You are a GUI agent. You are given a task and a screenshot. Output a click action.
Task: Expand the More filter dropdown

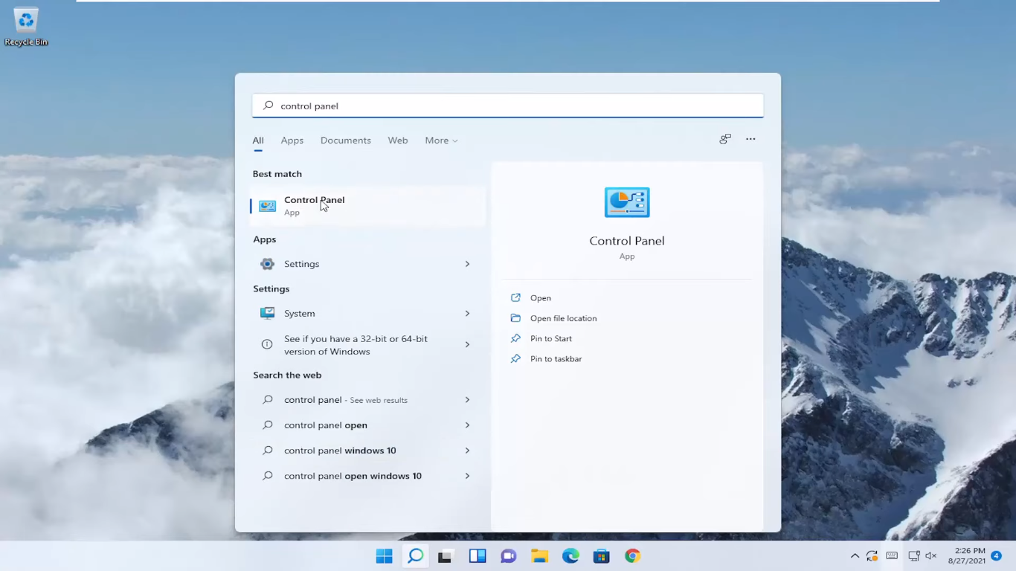pos(441,141)
